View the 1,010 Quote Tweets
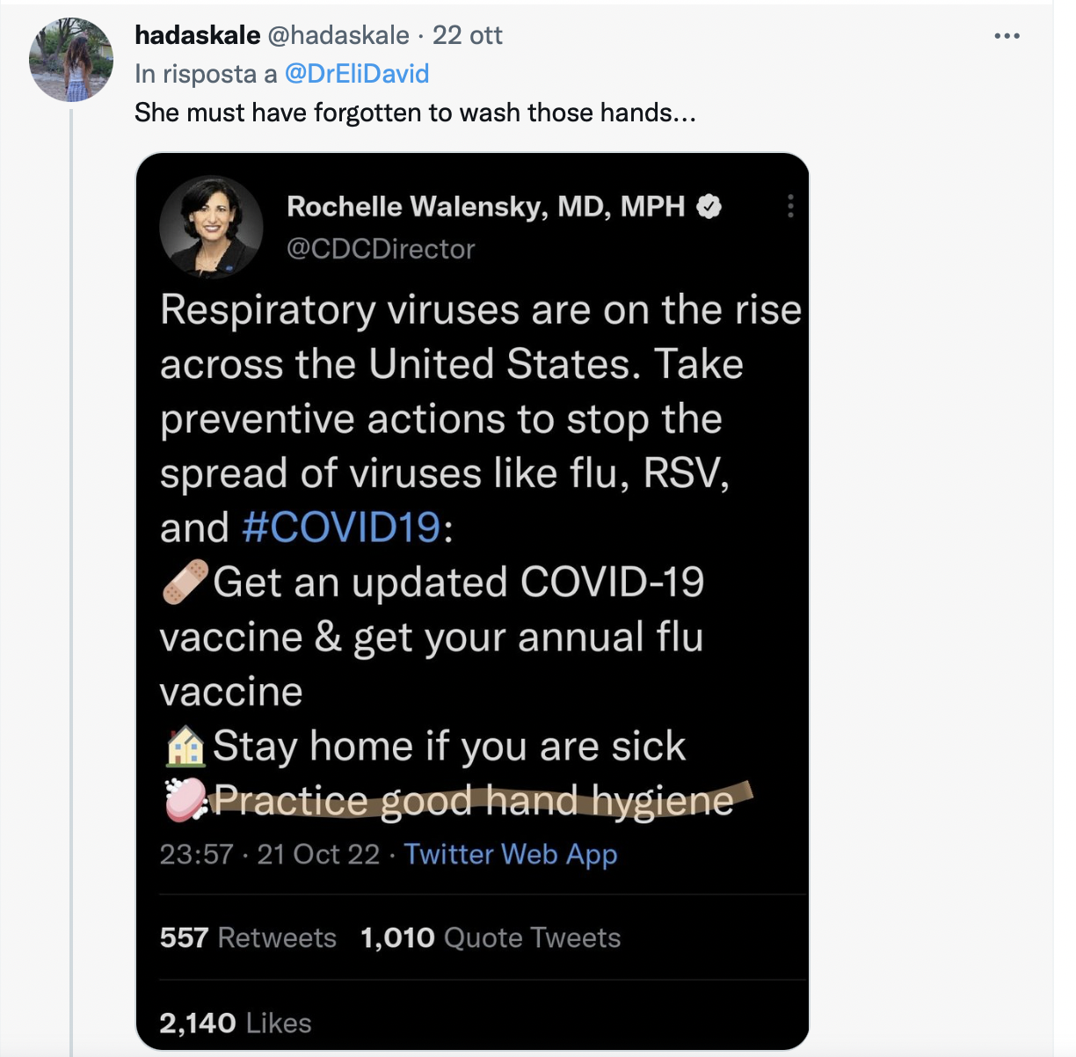 491,938
